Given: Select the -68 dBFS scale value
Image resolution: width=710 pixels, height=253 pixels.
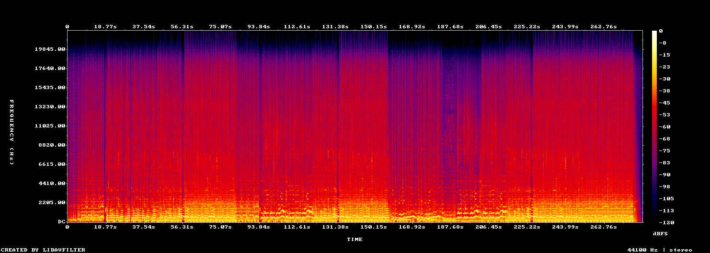Looking at the screenshot, I should (664, 139).
